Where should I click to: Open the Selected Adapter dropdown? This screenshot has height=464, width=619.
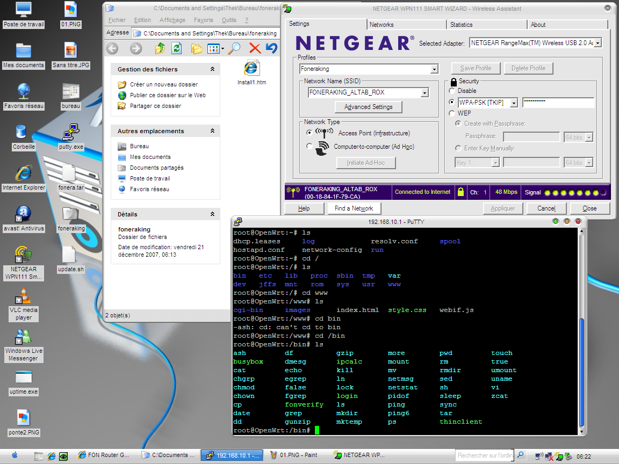pyautogui.click(x=598, y=43)
